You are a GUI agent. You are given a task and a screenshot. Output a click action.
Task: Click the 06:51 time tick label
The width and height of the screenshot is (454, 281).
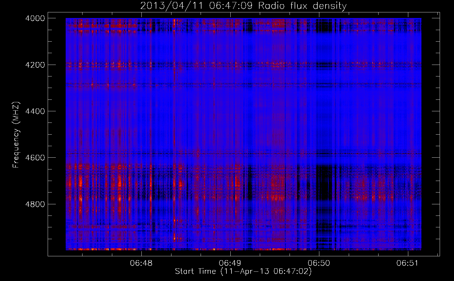[x=407, y=263]
